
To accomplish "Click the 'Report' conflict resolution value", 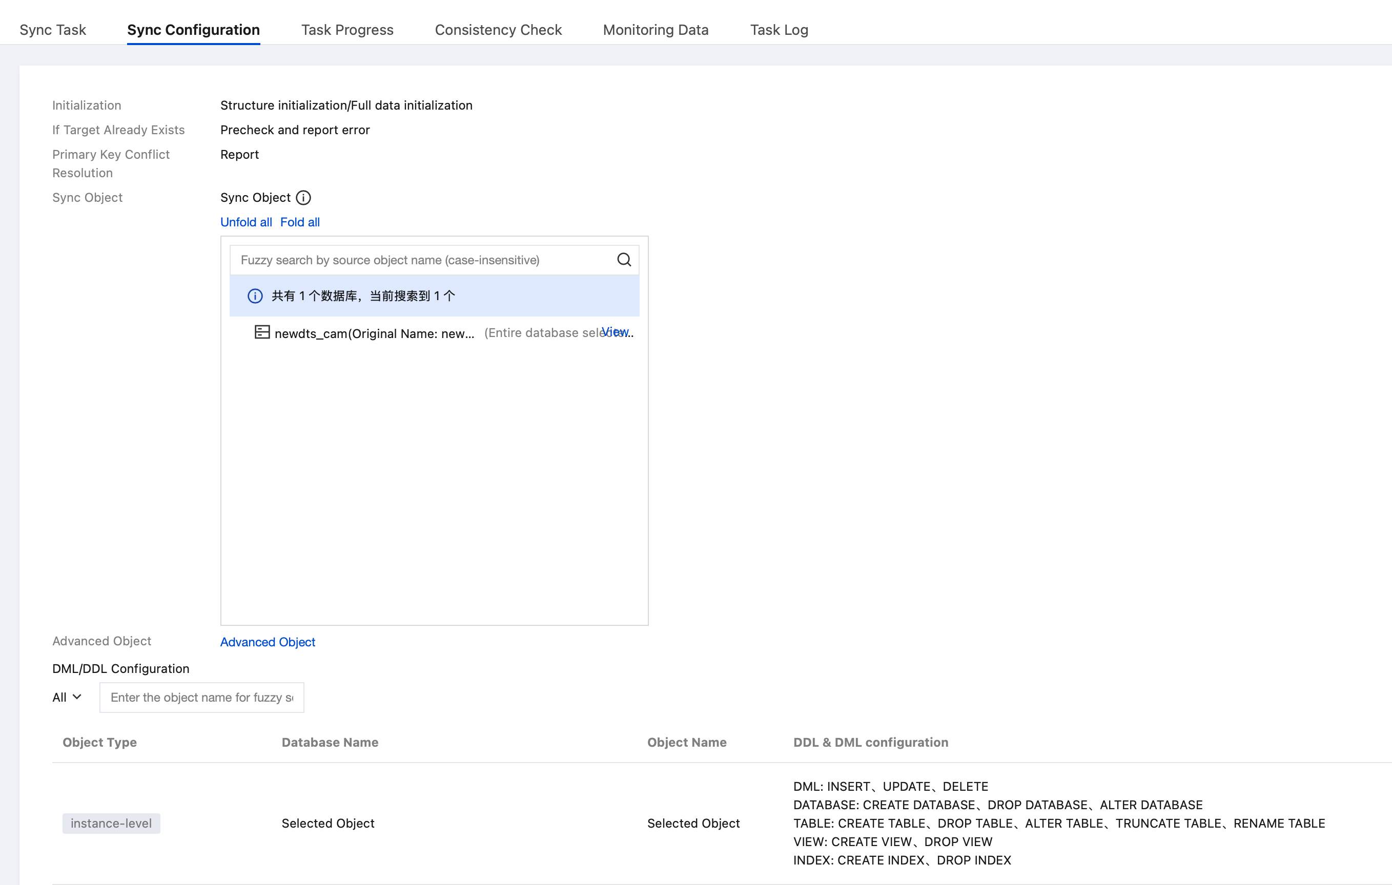I will pyautogui.click(x=239, y=155).
